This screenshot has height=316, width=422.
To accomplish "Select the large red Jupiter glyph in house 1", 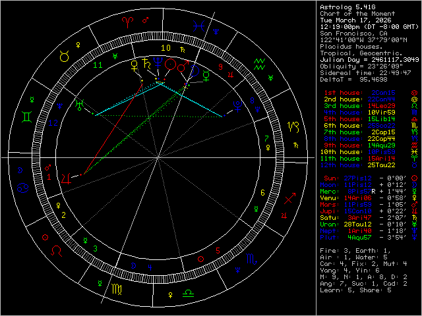I will tap(67, 178).
